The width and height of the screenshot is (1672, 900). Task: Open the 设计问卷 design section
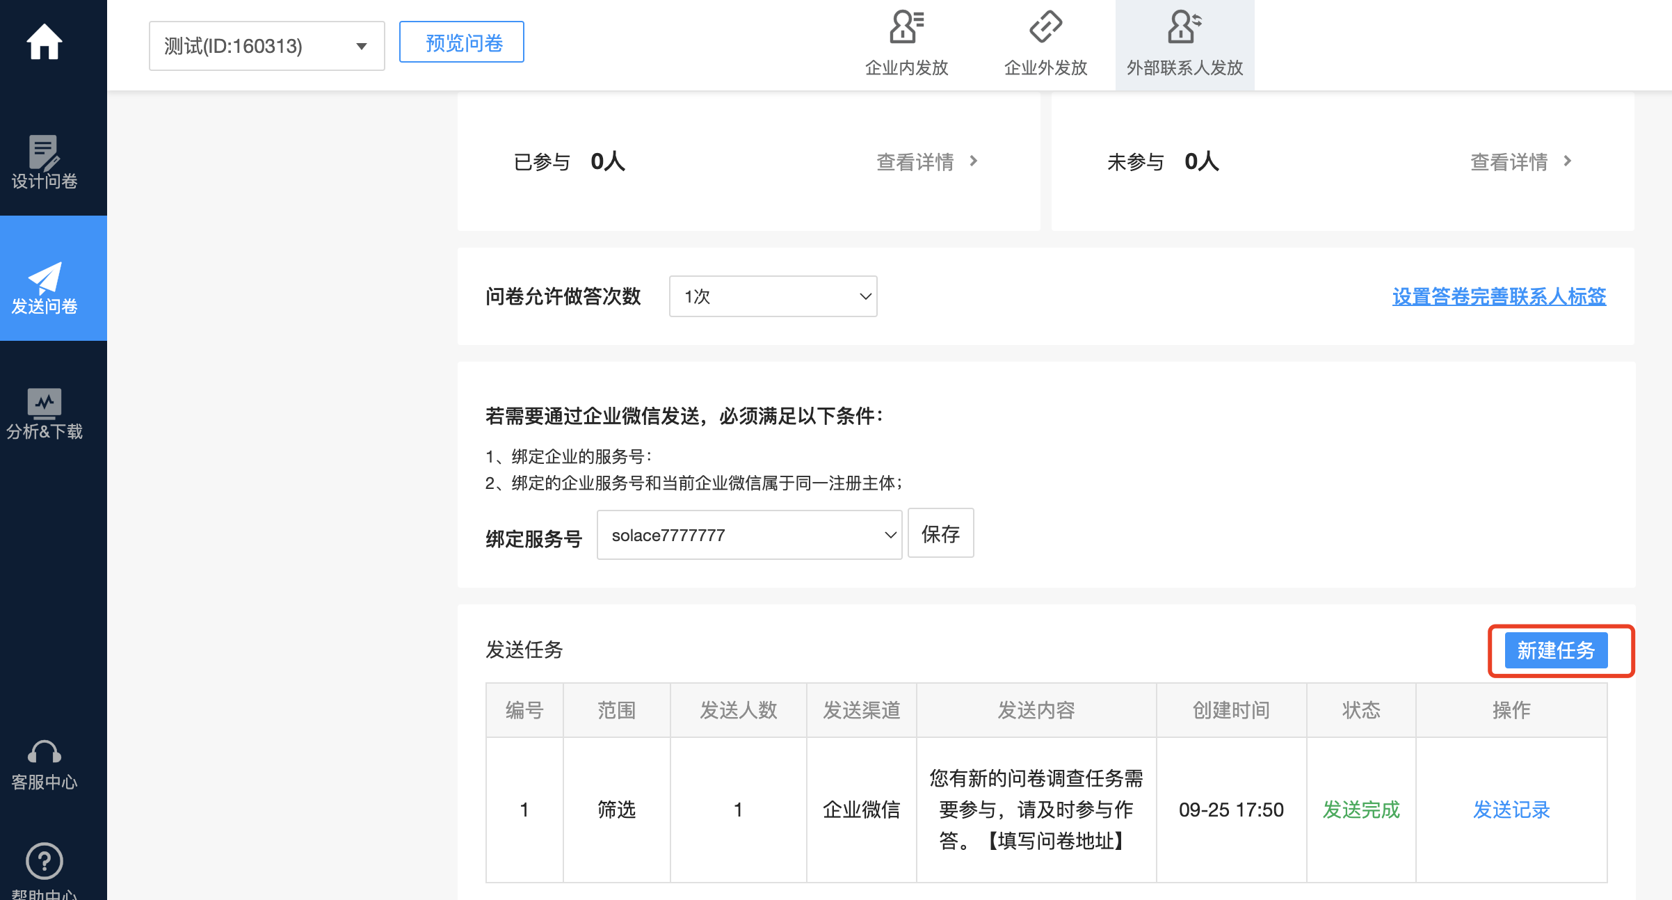pyautogui.click(x=45, y=163)
